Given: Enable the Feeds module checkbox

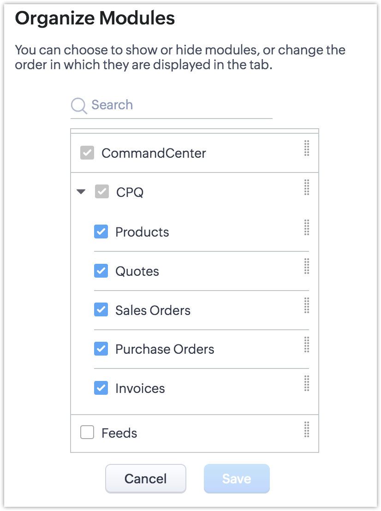Looking at the screenshot, I should tap(87, 433).
